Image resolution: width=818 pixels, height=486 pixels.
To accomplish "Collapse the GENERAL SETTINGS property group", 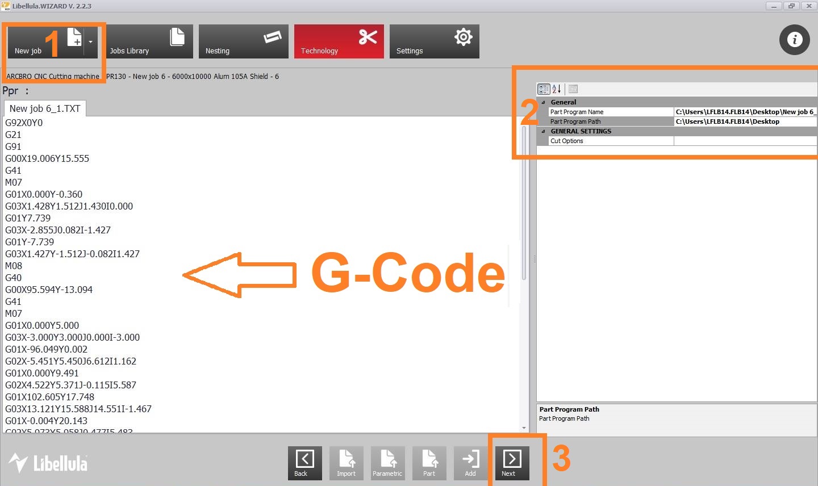I will (543, 131).
